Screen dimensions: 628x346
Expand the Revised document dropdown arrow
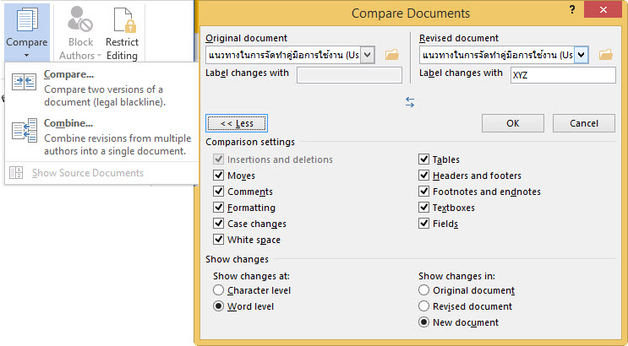pyautogui.click(x=582, y=55)
